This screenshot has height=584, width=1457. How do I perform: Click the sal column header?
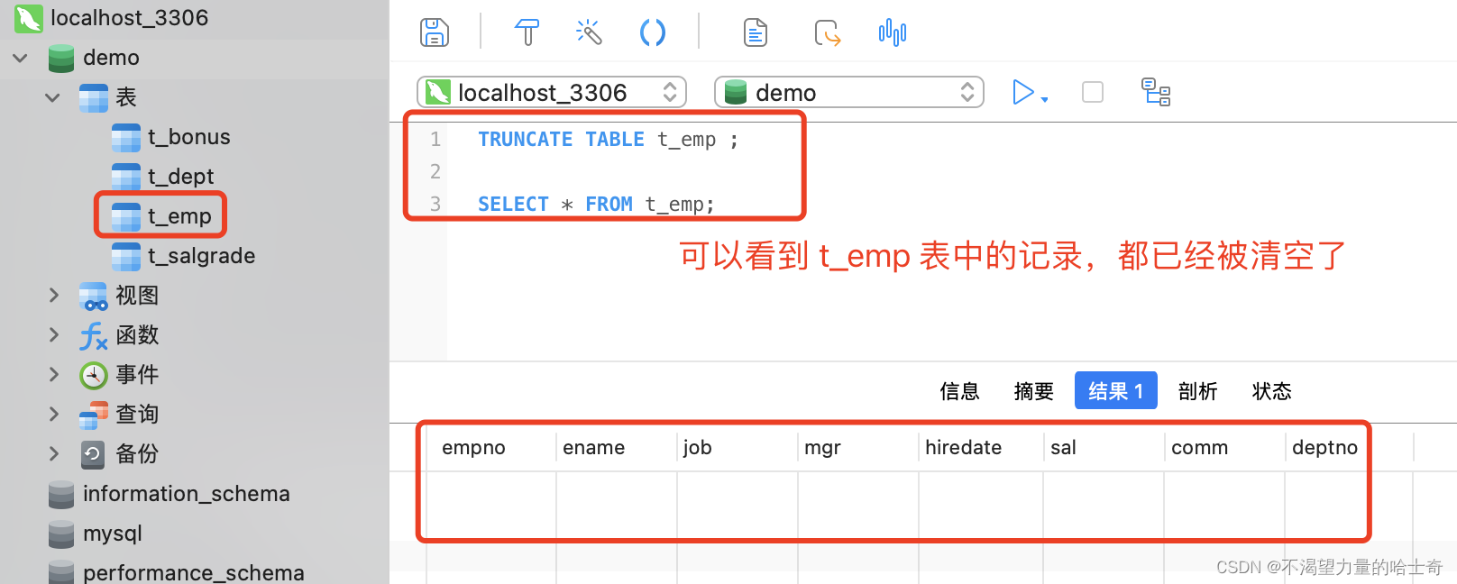click(x=1104, y=447)
